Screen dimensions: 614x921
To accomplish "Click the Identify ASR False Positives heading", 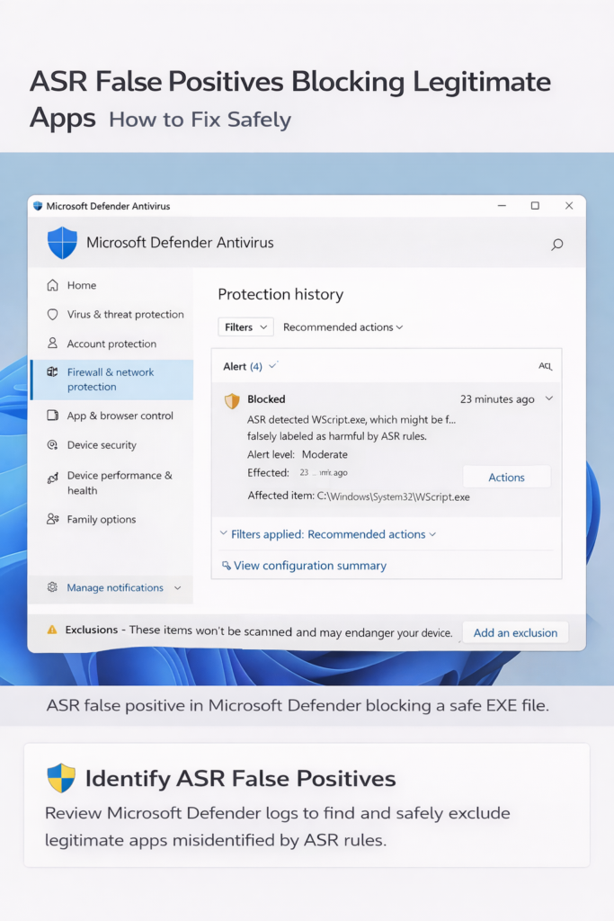I will coord(241,778).
